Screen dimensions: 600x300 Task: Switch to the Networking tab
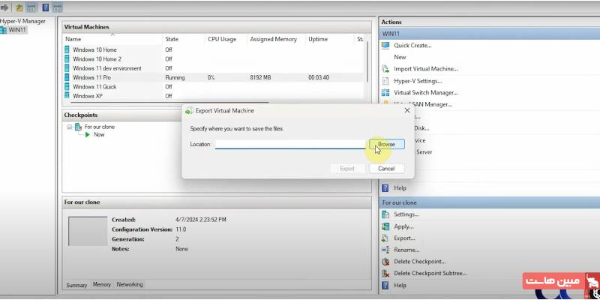click(130, 285)
